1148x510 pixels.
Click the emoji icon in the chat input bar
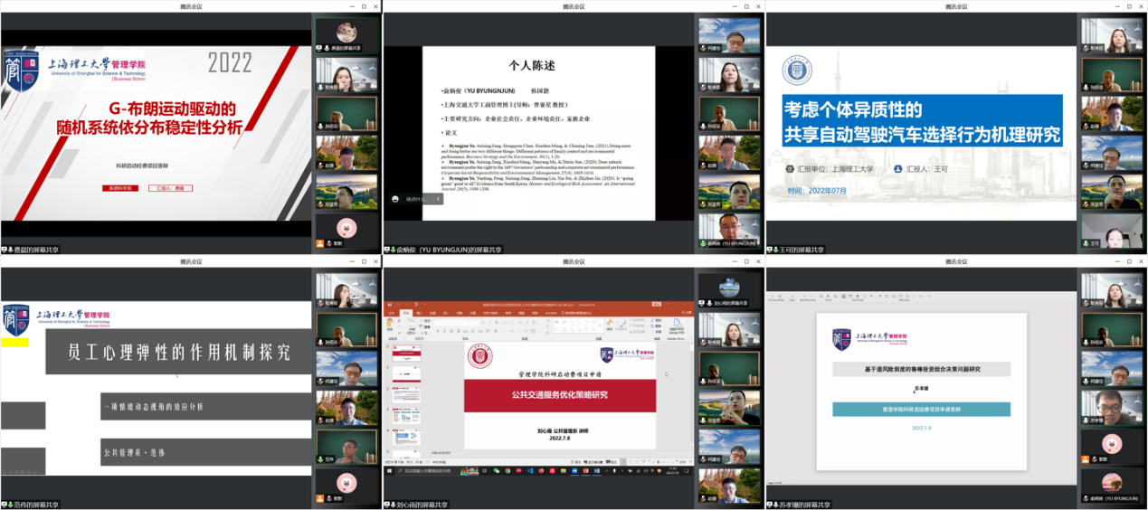click(396, 199)
